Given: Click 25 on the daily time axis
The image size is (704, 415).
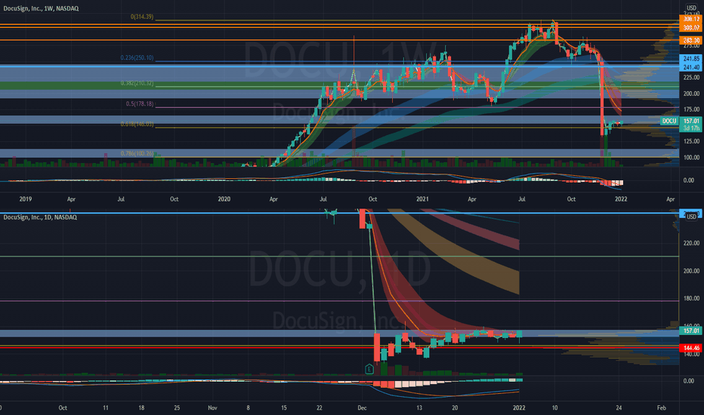Looking at the screenshot, I should pos(177,407).
